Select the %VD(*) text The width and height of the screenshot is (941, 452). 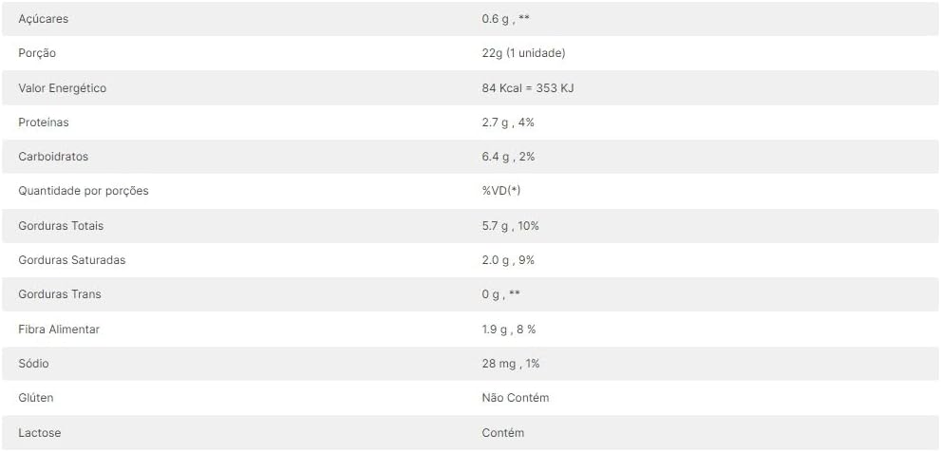click(501, 191)
